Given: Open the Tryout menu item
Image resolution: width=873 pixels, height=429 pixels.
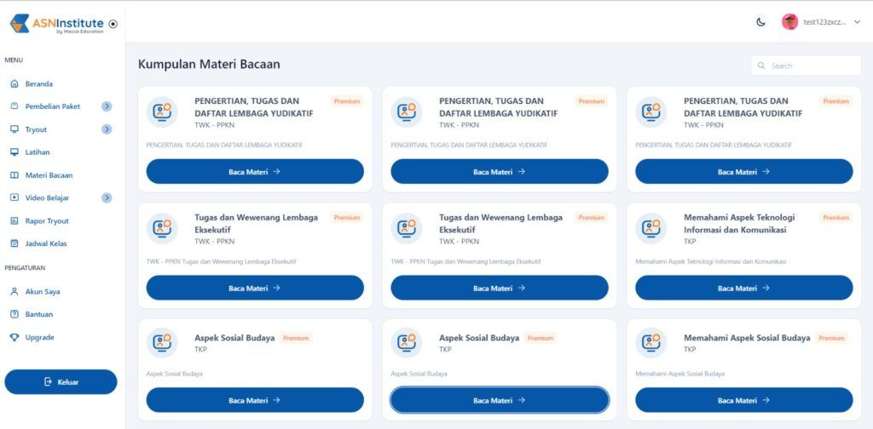Looking at the screenshot, I should coord(36,129).
